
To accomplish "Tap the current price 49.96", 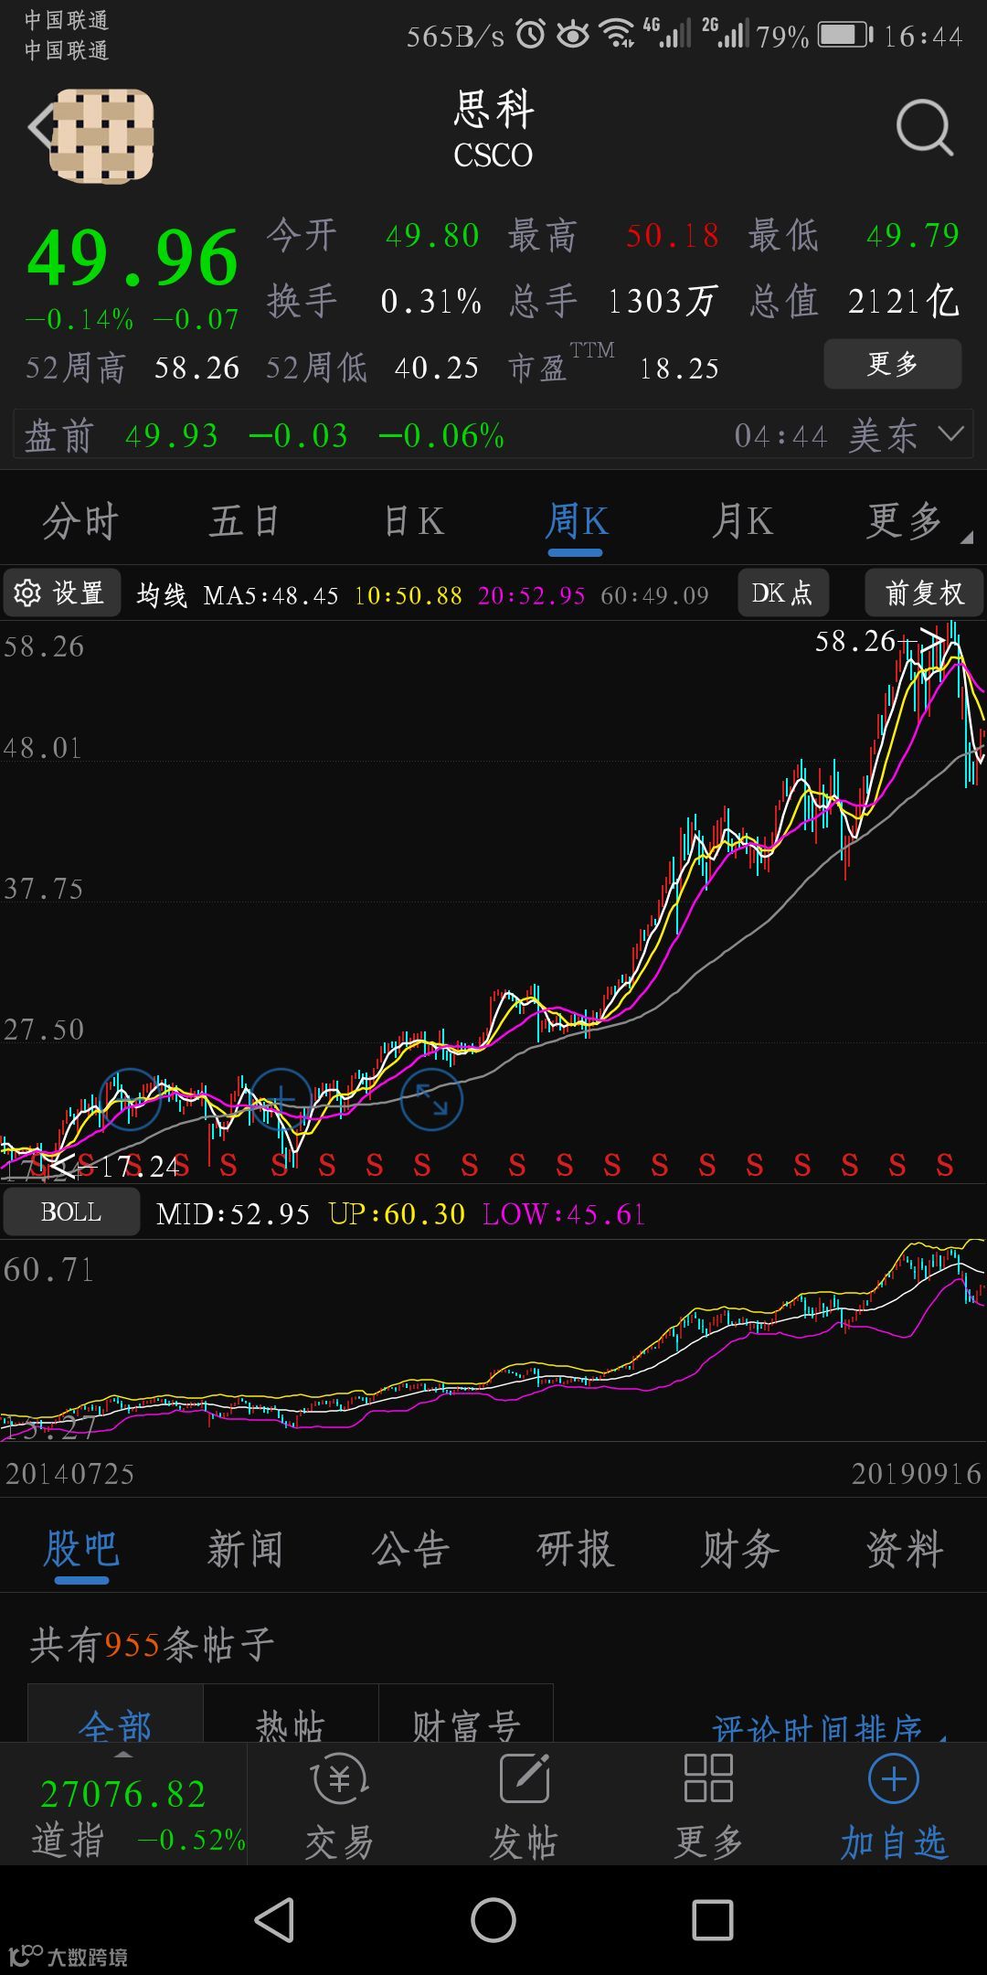I will pyautogui.click(x=133, y=259).
